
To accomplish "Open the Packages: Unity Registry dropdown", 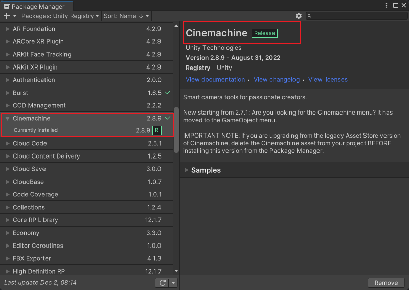I will [x=61, y=16].
